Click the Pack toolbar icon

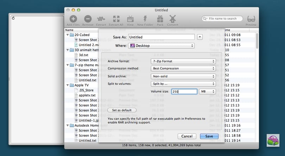pos(160,19)
